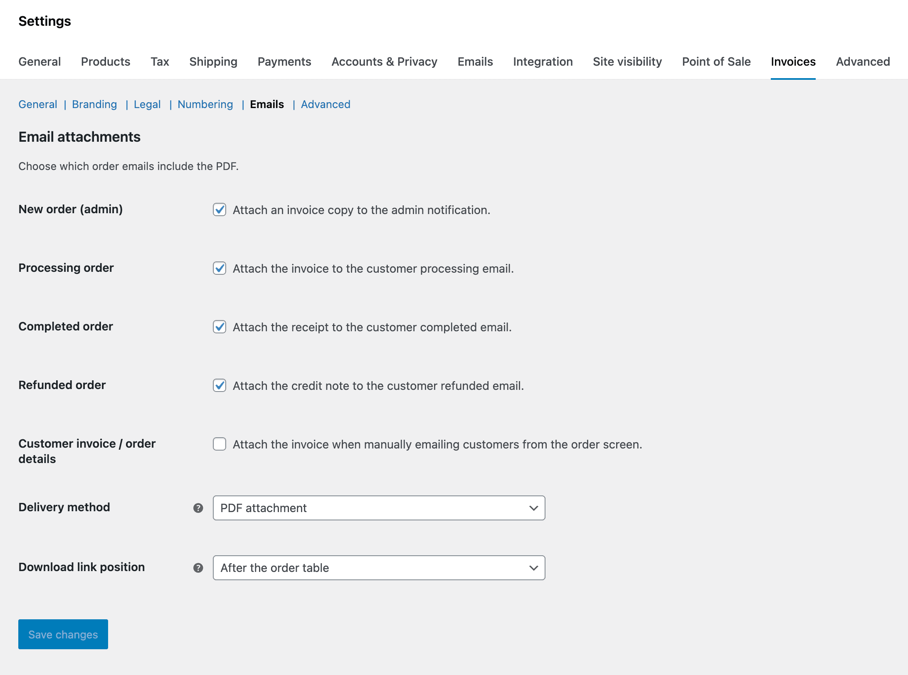
Task: Go to the Integration tab
Action: (543, 62)
